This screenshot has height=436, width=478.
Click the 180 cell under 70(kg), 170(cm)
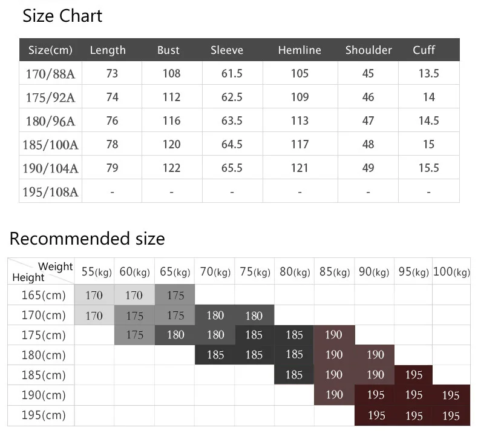(215, 315)
